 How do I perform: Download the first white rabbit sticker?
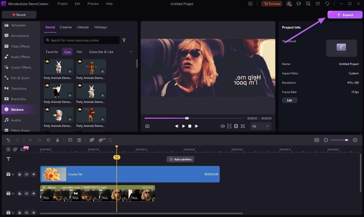[70, 71]
